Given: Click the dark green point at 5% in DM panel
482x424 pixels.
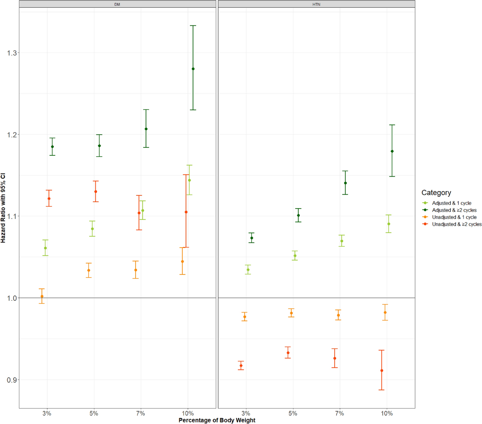Looking at the screenshot, I should [x=99, y=146].
